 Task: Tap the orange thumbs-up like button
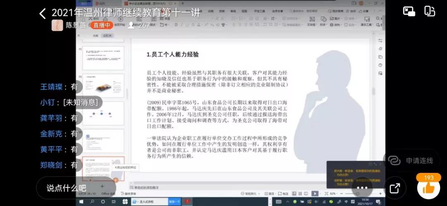pos(428,188)
